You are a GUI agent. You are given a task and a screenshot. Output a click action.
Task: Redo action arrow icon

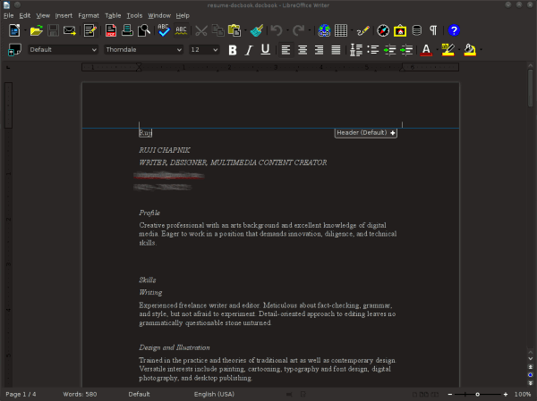point(298,30)
